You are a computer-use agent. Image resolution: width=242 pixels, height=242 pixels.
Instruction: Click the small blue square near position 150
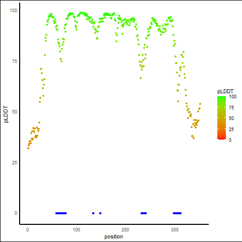pyautogui.click(x=100, y=213)
